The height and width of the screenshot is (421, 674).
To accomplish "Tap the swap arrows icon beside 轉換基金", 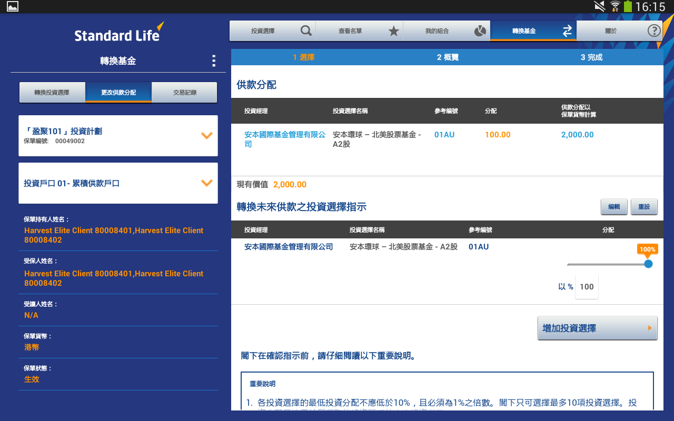I will coord(567,31).
